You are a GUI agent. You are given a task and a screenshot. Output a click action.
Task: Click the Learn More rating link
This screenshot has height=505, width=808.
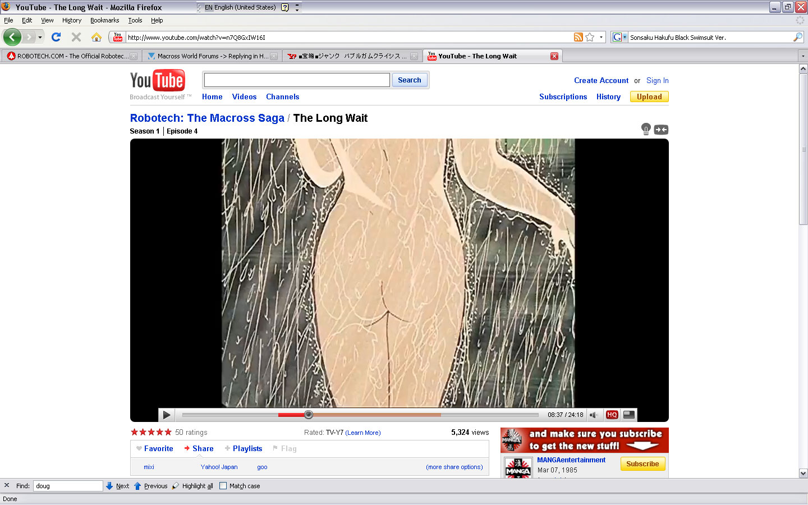click(x=362, y=433)
